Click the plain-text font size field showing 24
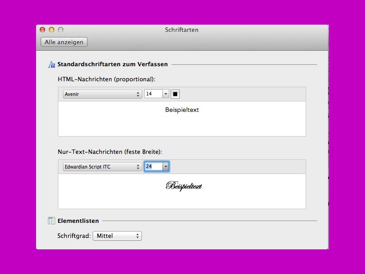 click(x=153, y=166)
